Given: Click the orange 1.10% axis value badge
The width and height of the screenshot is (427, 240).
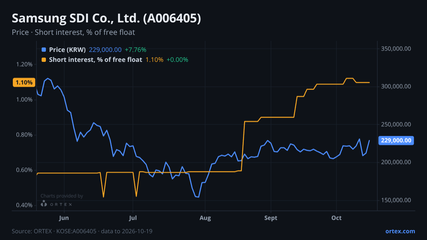Looking at the screenshot, I should [x=24, y=82].
